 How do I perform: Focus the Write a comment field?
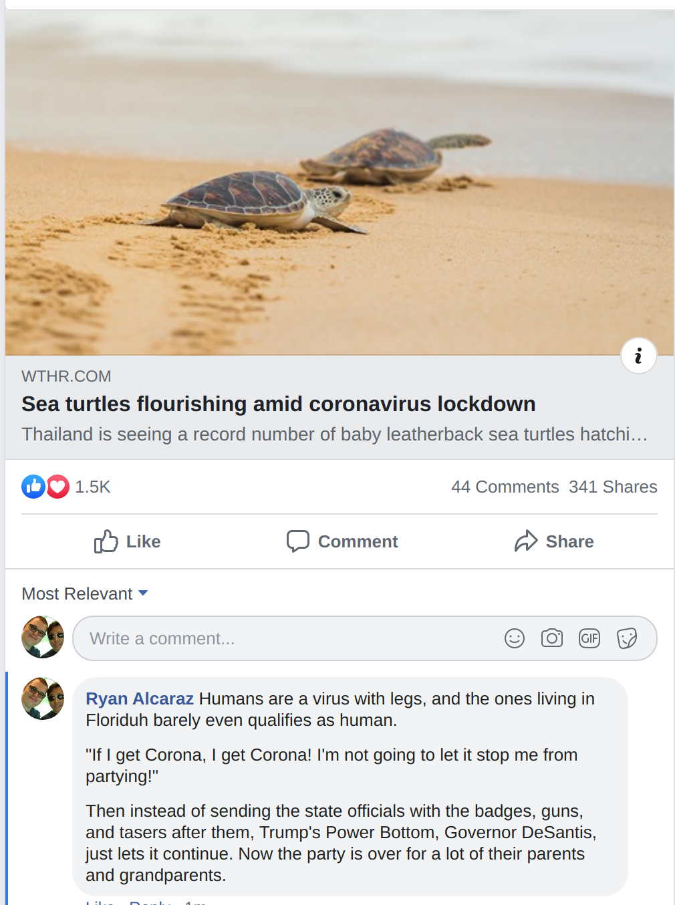click(287, 638)
